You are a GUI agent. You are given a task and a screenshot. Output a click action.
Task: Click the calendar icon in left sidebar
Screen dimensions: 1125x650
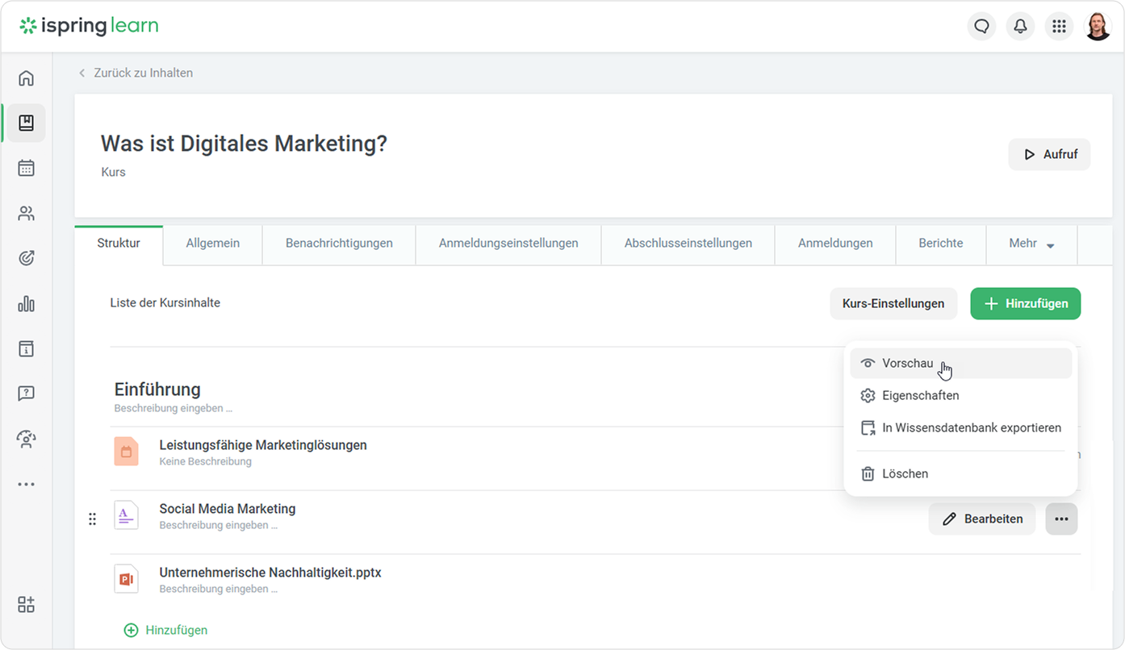27,168
